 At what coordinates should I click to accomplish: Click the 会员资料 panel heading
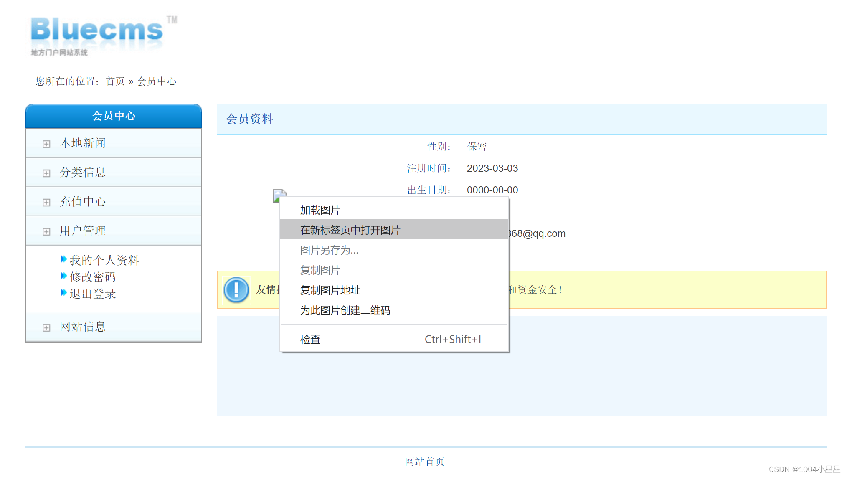pyautogui.click(x=249, y=119)
